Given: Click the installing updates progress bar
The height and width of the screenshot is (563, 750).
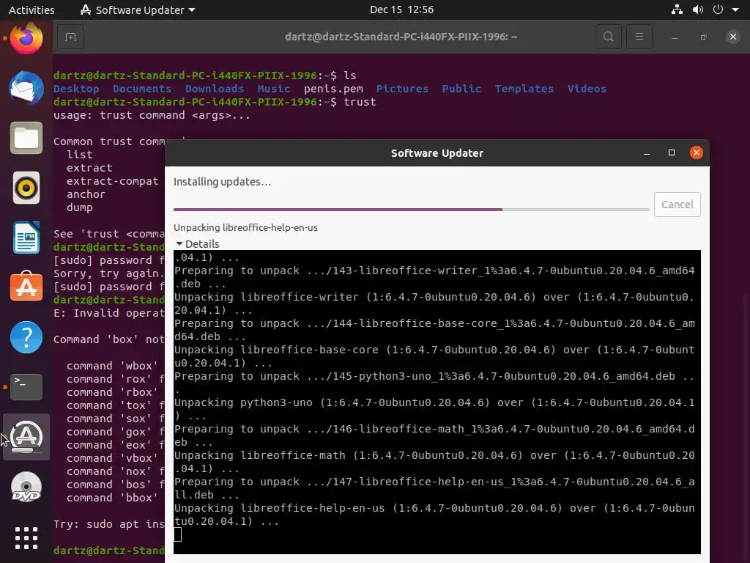Looking at the screenshot, I should click(412, 210).
